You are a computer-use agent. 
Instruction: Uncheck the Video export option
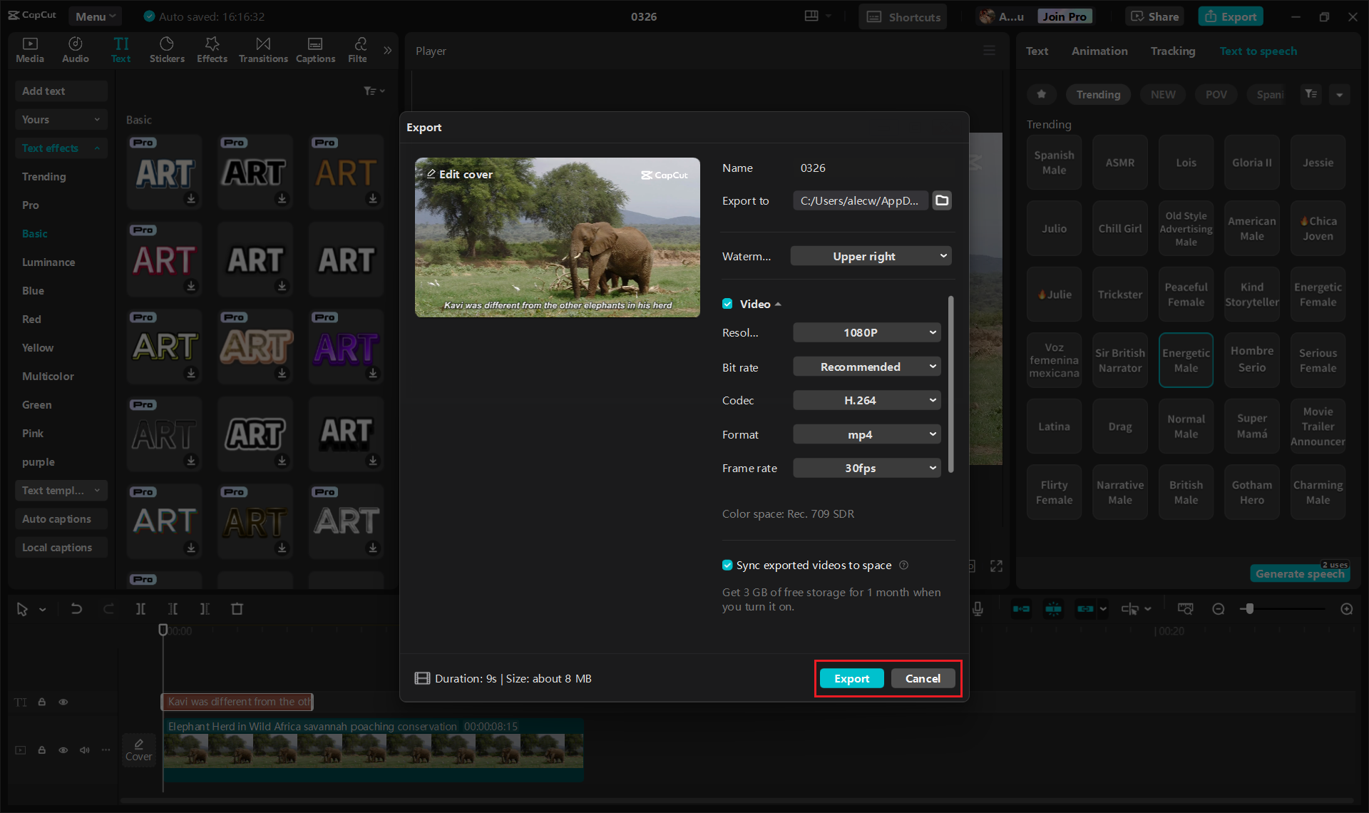pyautogui.click(x=727, y=303)
